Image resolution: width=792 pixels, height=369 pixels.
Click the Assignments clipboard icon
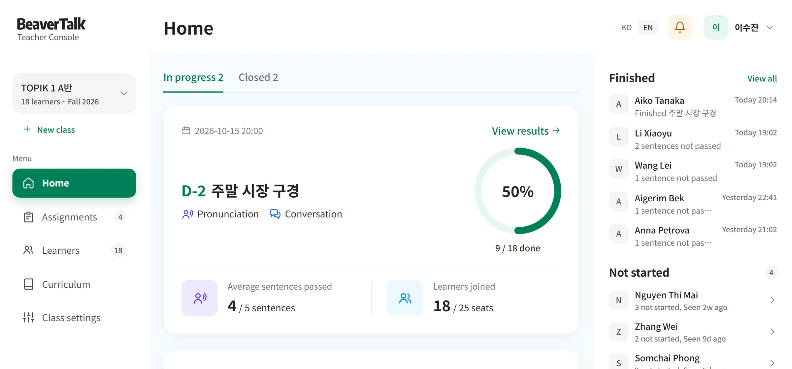[28, 217]
